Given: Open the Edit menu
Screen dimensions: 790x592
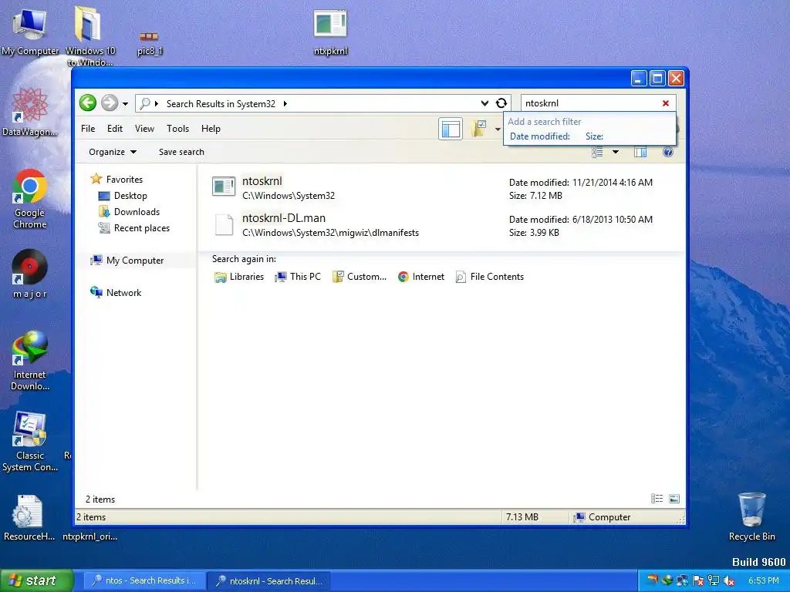Looking at the screenshot, I should 115,129.
